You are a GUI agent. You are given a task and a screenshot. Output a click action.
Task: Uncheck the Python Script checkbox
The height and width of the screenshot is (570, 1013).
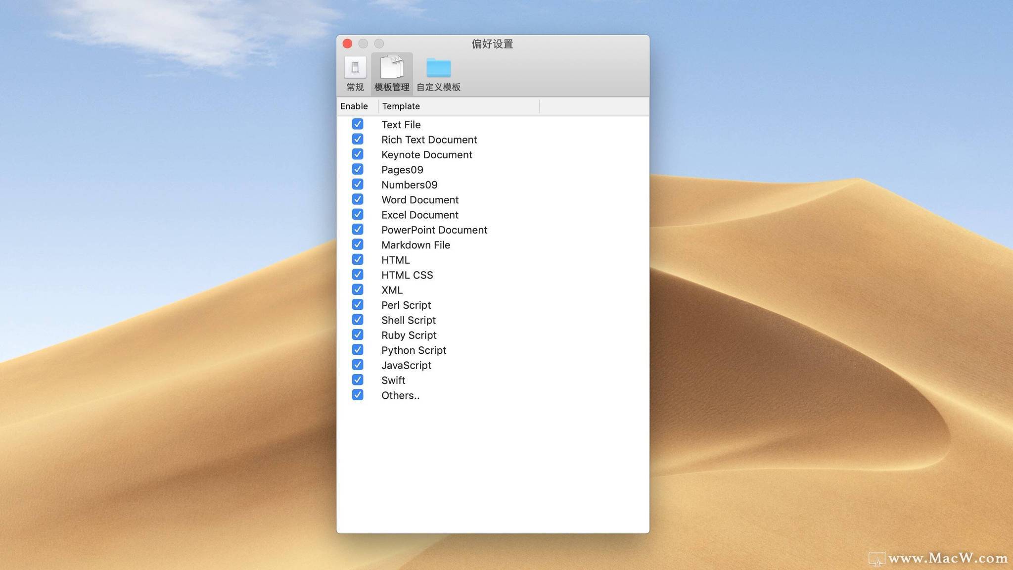[x=358, y=350]
